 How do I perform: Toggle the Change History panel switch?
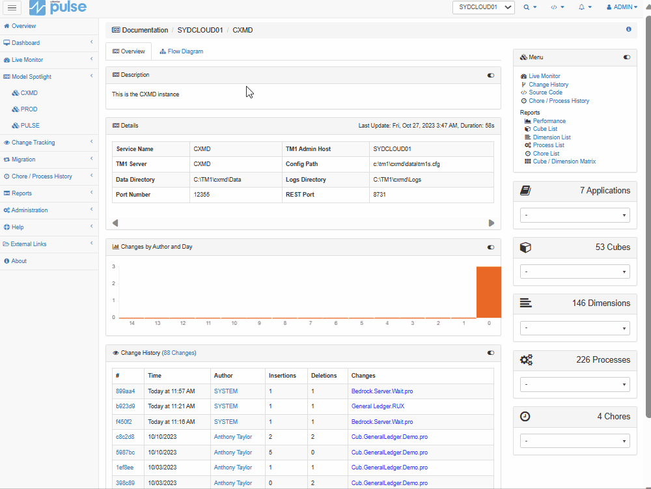coord(491,353)
